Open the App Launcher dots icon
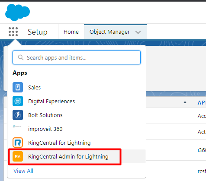Image resolution: width=206 pixels, height=181 pixels. point(13,32)
